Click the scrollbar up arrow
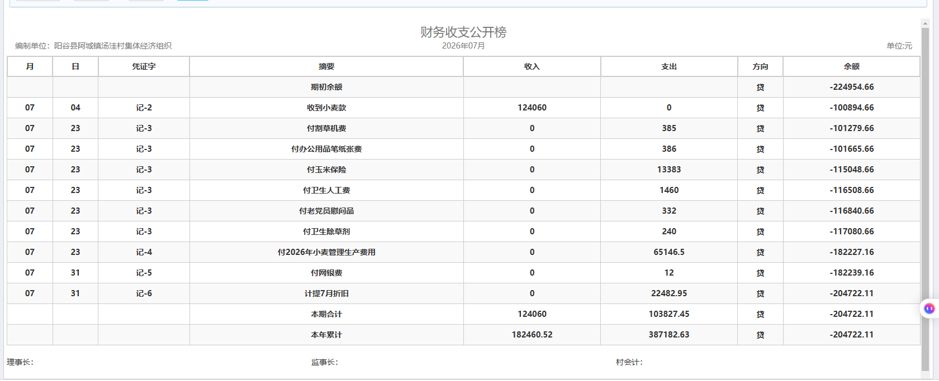The width and height of the screenshot is (939, 381). pyautogui.click(x=925, y=23)
